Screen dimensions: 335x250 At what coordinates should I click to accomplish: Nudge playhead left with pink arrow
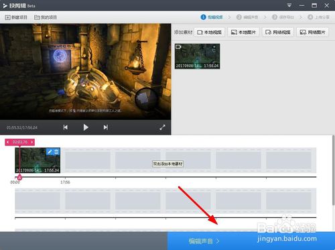[8, 142]
